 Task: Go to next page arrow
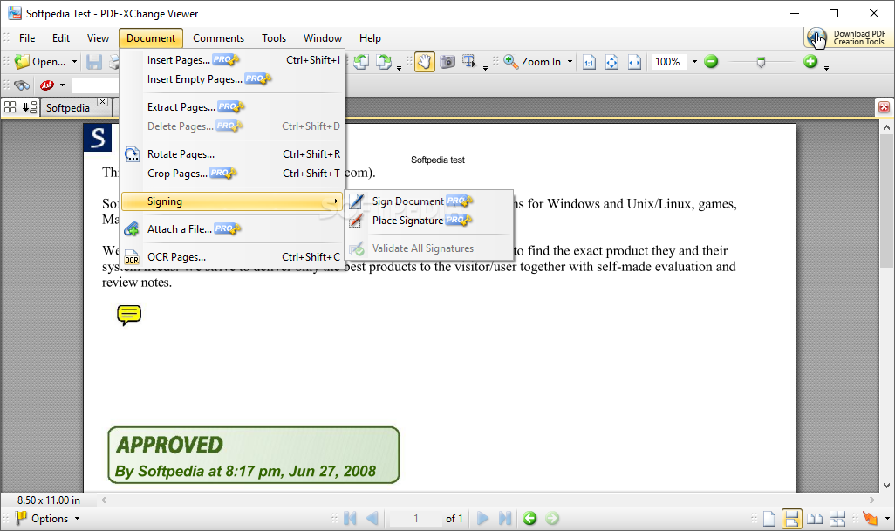point(482,518)
